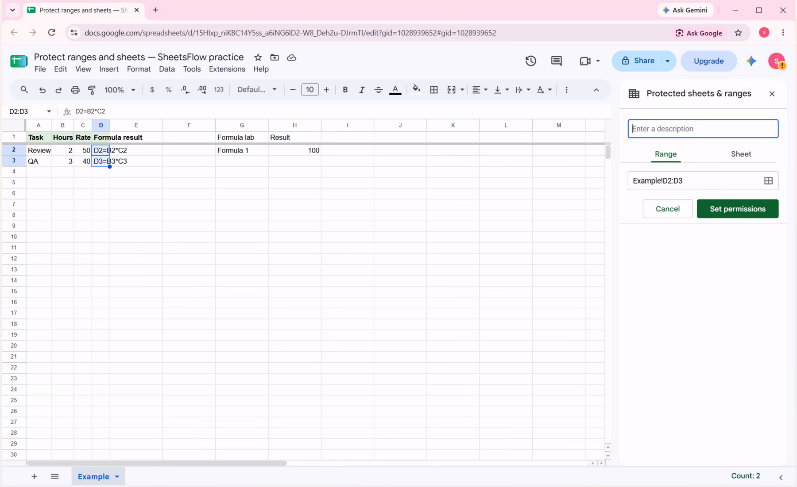Image resolution: width=797 pixels, height=487 pixels.
Task: Collapse the menus with the caret icon
Action: [x=596, y=90]
